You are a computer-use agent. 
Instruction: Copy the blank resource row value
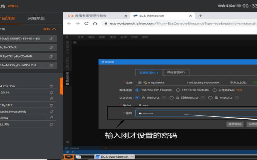coord(51,99)
